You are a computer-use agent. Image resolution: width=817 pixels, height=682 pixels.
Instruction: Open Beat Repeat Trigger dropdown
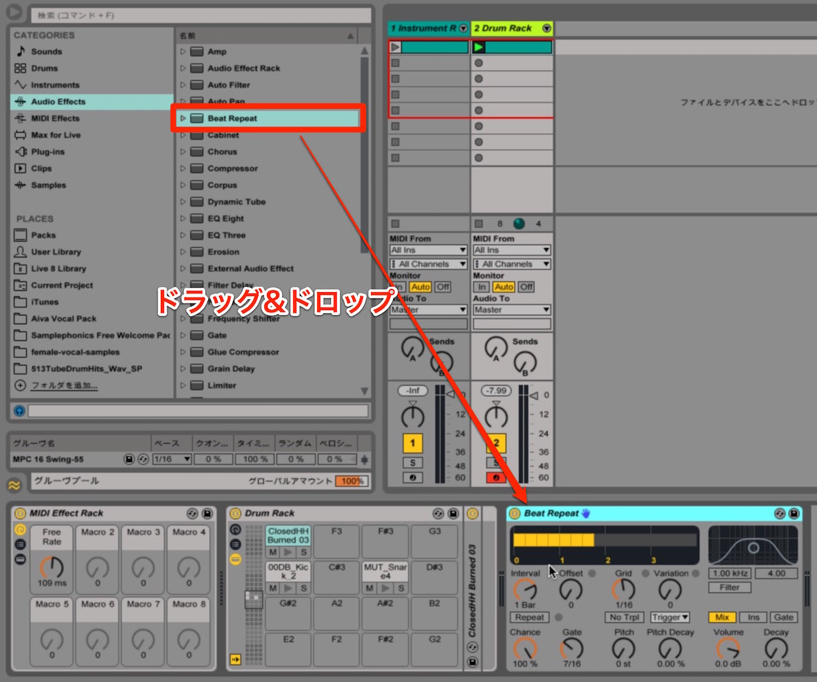click(x=670, y=618)
